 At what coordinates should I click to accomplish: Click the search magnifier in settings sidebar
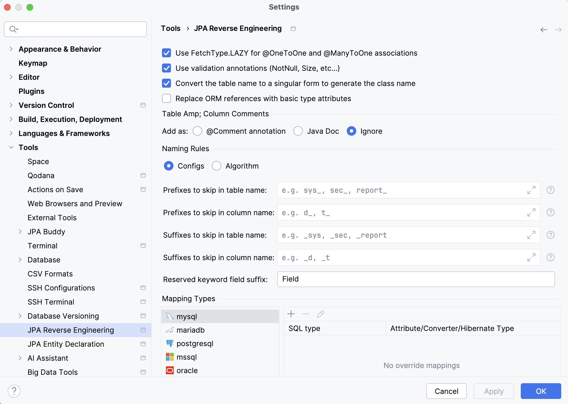coord(13,29)
